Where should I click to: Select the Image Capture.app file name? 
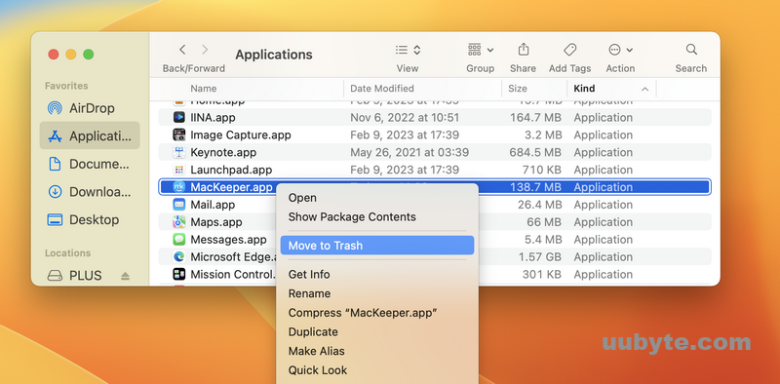click(x=241, y=134)
